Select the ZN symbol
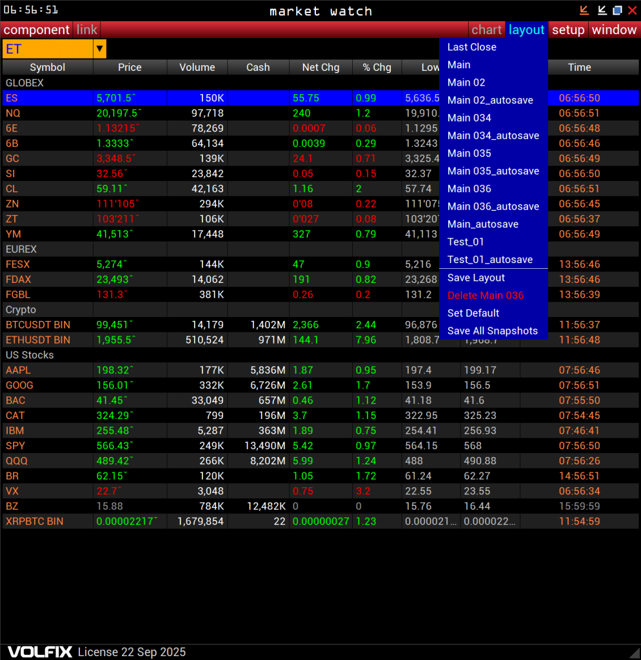 (x=12, y=204)
